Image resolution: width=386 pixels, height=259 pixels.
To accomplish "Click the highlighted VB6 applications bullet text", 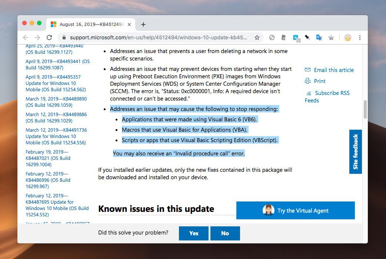I will [x=189, y=119].
